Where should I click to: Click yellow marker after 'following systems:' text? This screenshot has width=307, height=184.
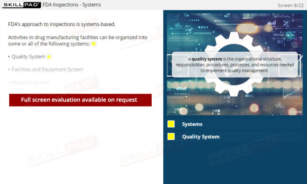[94, 44]
